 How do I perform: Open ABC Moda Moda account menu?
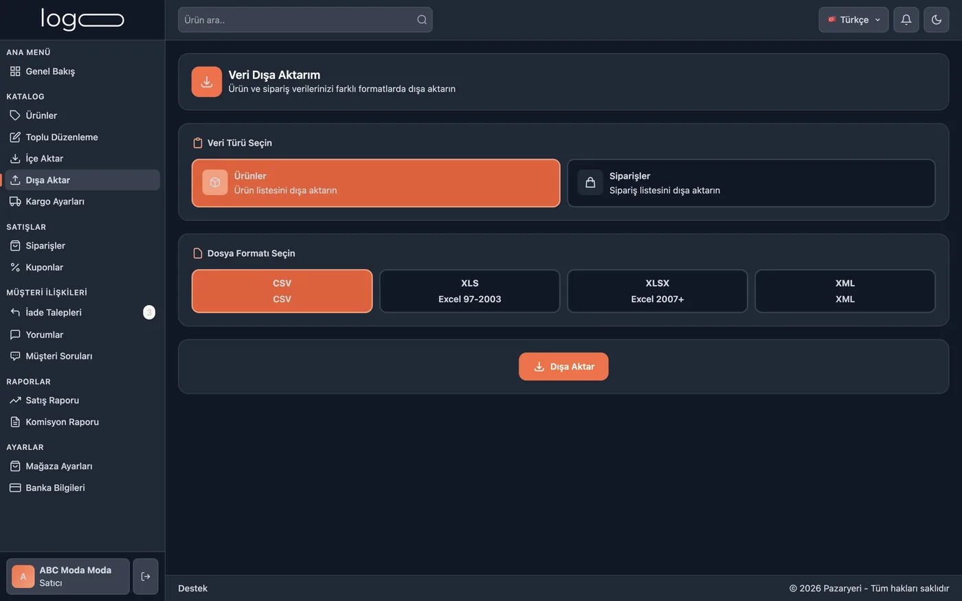pos(68,576)
